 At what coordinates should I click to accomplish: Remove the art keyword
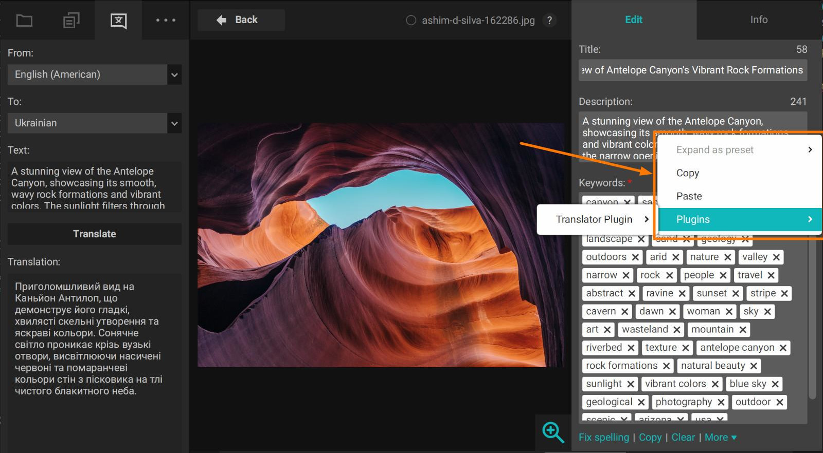coord(607,330)
